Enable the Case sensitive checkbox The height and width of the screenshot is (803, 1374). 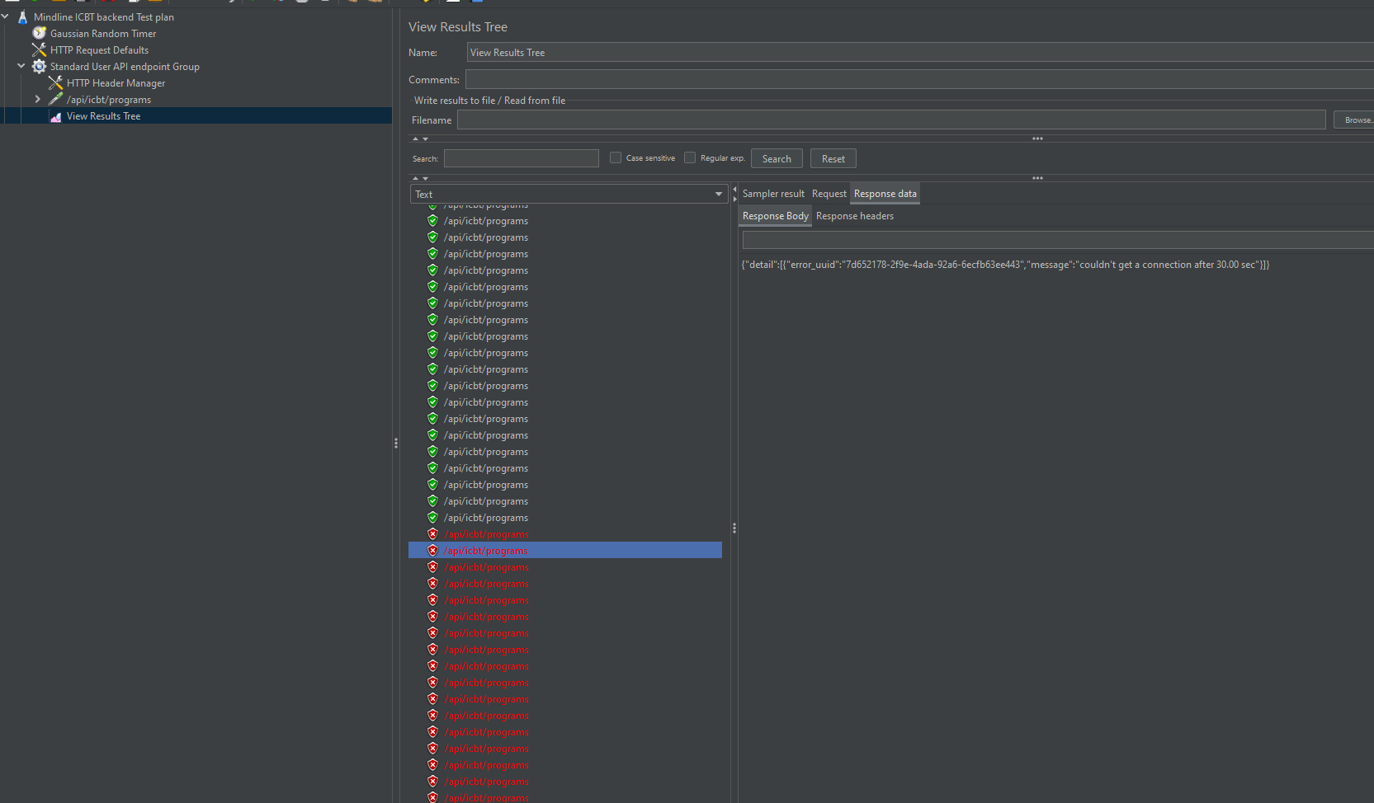tap(616, 157)
